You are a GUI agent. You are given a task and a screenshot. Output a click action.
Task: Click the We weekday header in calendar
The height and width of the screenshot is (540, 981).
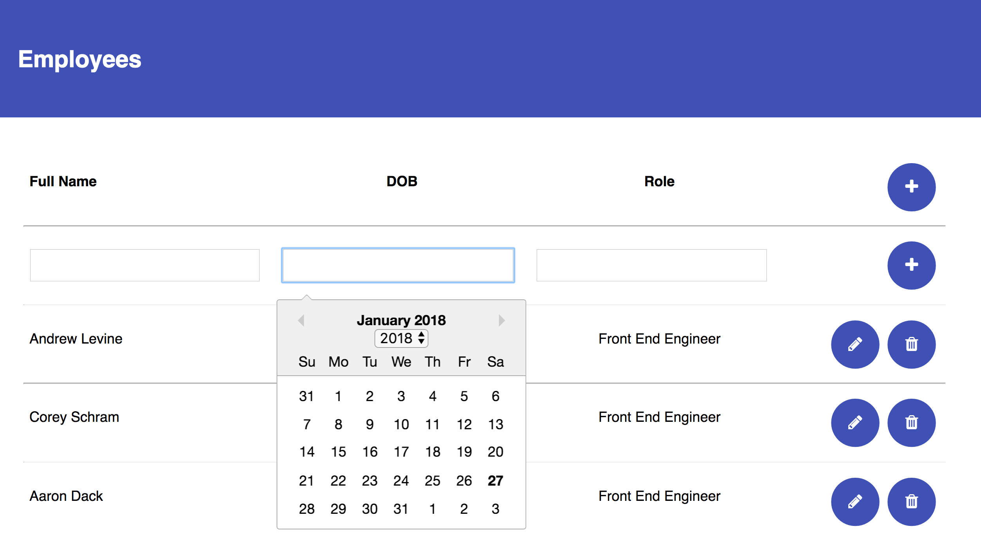click(401, 362)
